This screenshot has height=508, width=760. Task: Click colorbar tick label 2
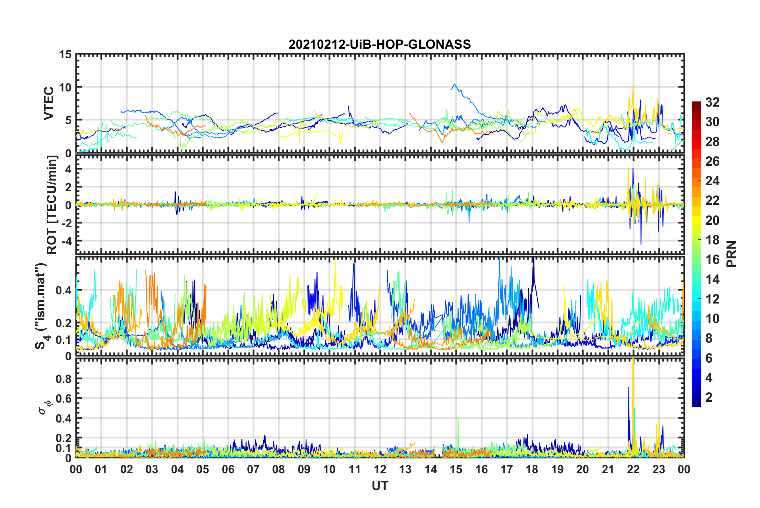709,397
